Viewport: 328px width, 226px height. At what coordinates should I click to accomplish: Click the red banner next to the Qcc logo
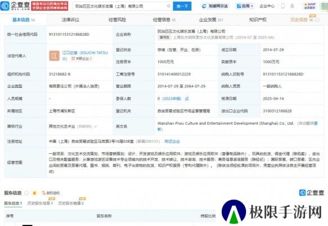[49, 6]
